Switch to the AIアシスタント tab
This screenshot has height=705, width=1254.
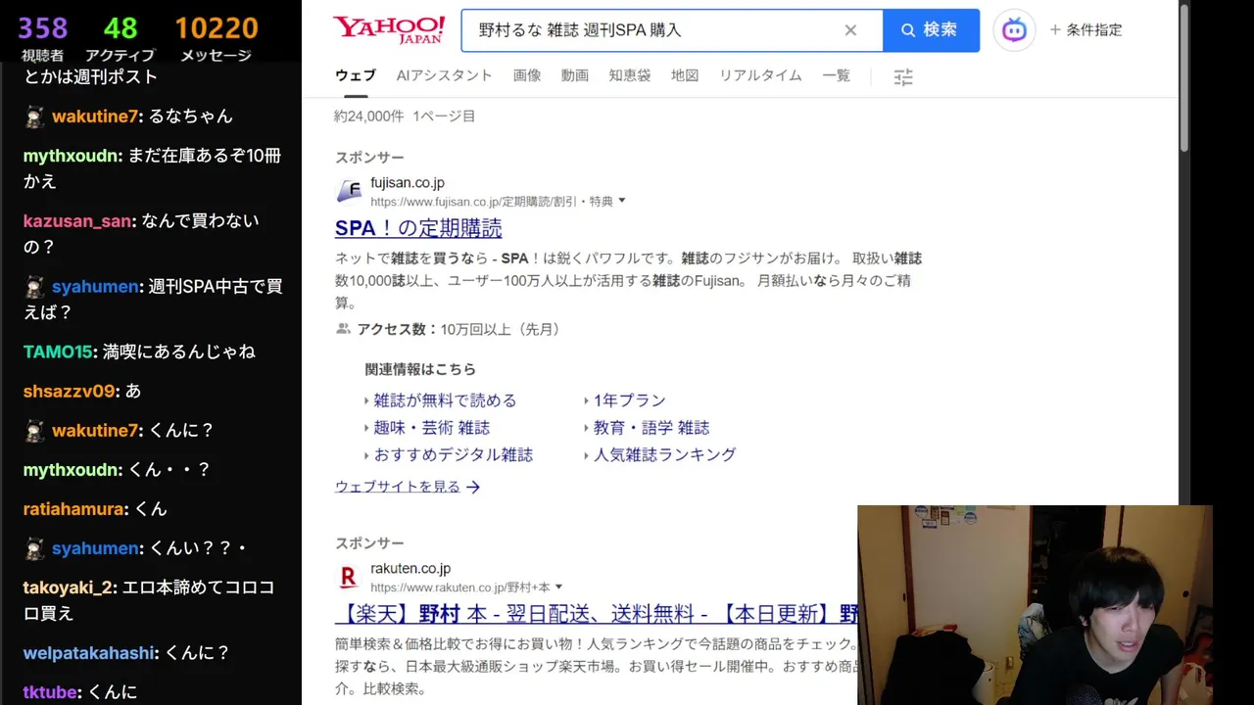pos(444,75)
